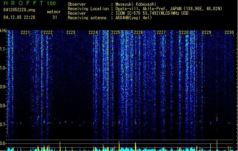Click the 0.9 kHz axis tick

point(3,87)
